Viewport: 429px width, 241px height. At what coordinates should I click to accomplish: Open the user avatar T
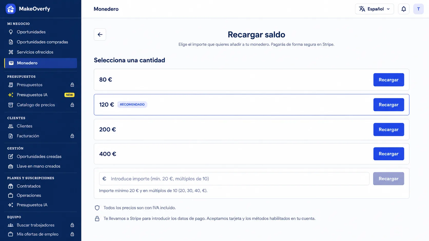[418, 9]
